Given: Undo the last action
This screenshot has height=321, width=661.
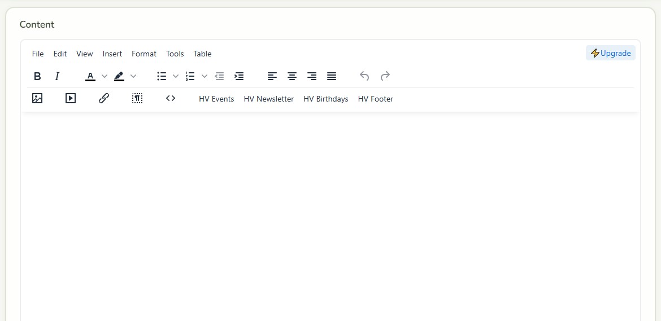Looking at the screenshot, I should (x=364, y=76).
